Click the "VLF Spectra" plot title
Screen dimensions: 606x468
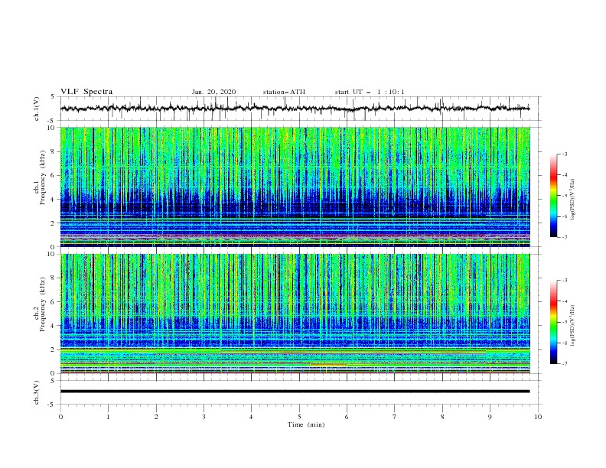pos(86,92)
